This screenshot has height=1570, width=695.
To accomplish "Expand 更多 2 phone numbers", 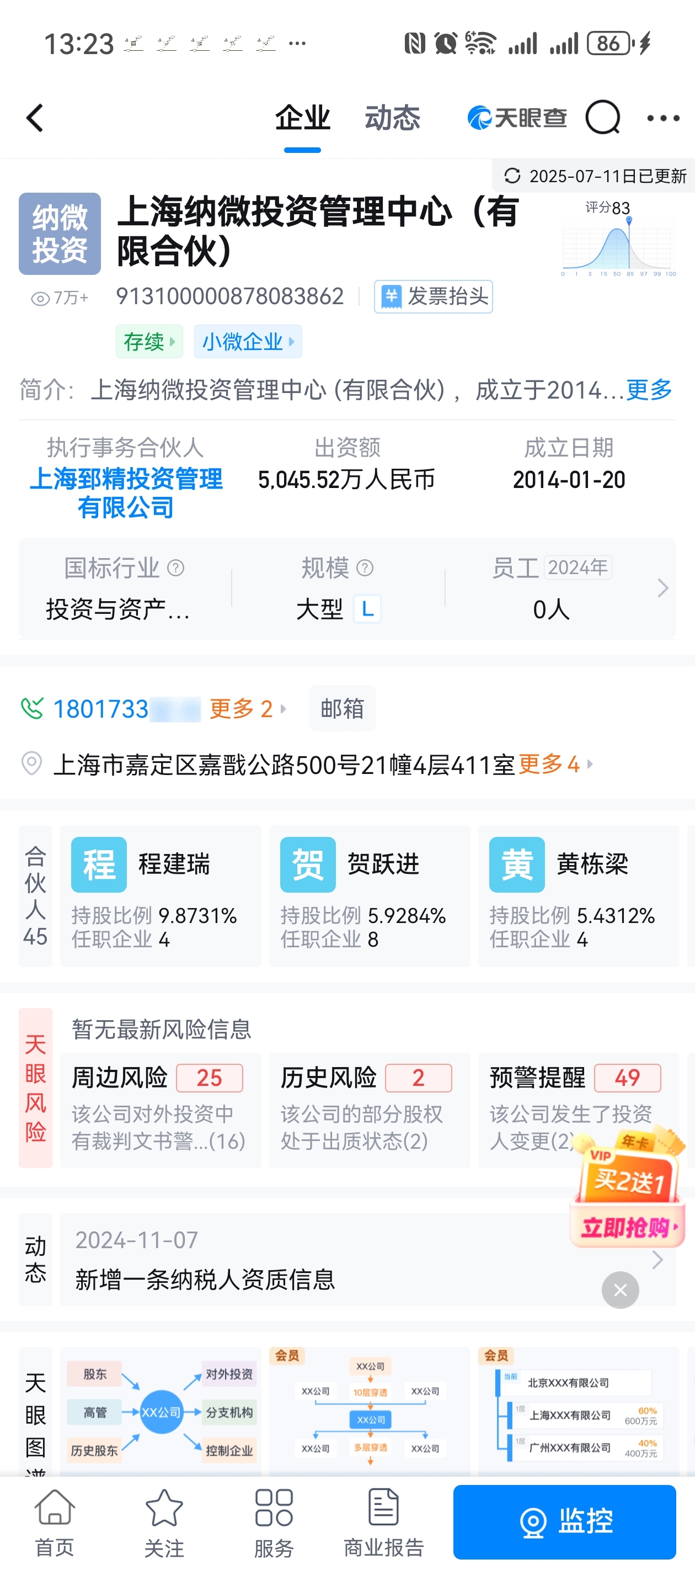I will point(248,709).
